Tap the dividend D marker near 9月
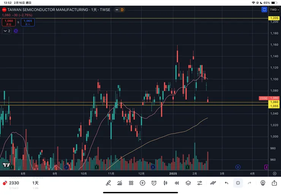Image resolution: width=281 pixels, height=195 pixels. pos(66,167)
